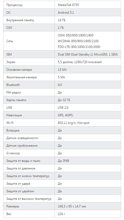Click the FDD-LTE frequency bands line

tap(79, 47)
